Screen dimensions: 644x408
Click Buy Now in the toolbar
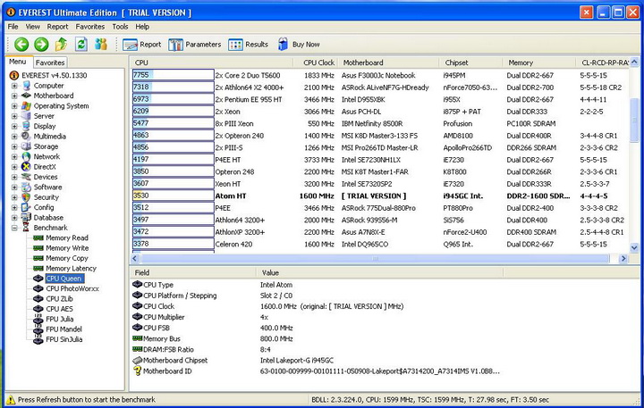coord(299,45)
